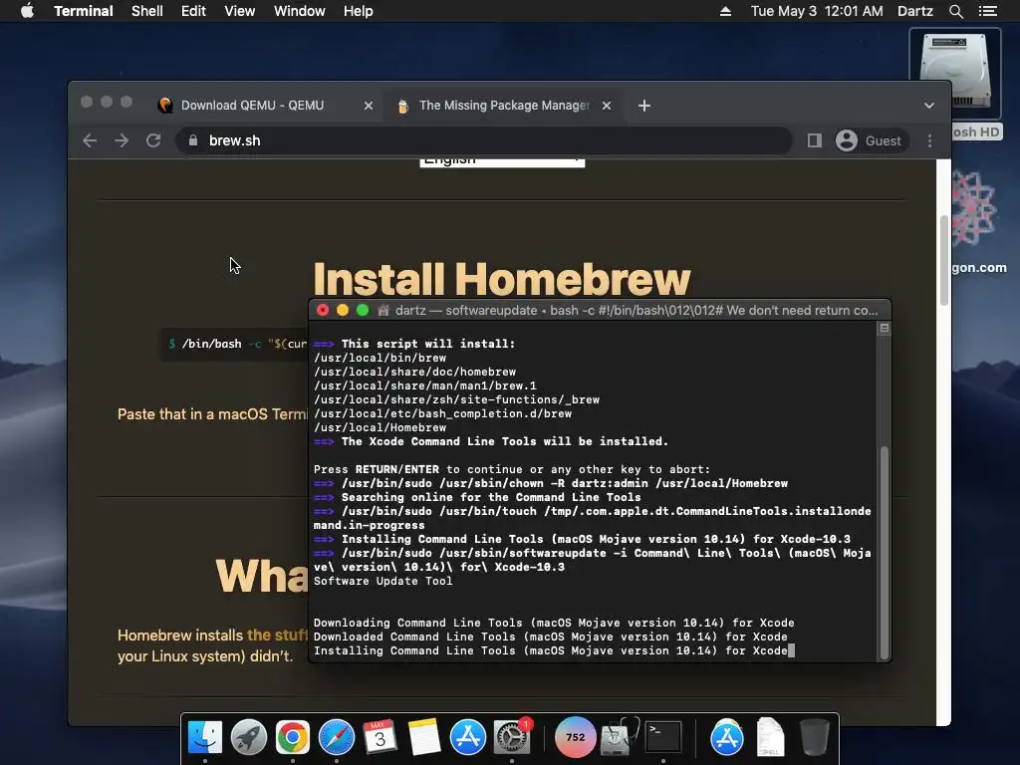This screenshot has width=1020, height=765.
Task: Open the Shell menu
Action: point(147,11)
